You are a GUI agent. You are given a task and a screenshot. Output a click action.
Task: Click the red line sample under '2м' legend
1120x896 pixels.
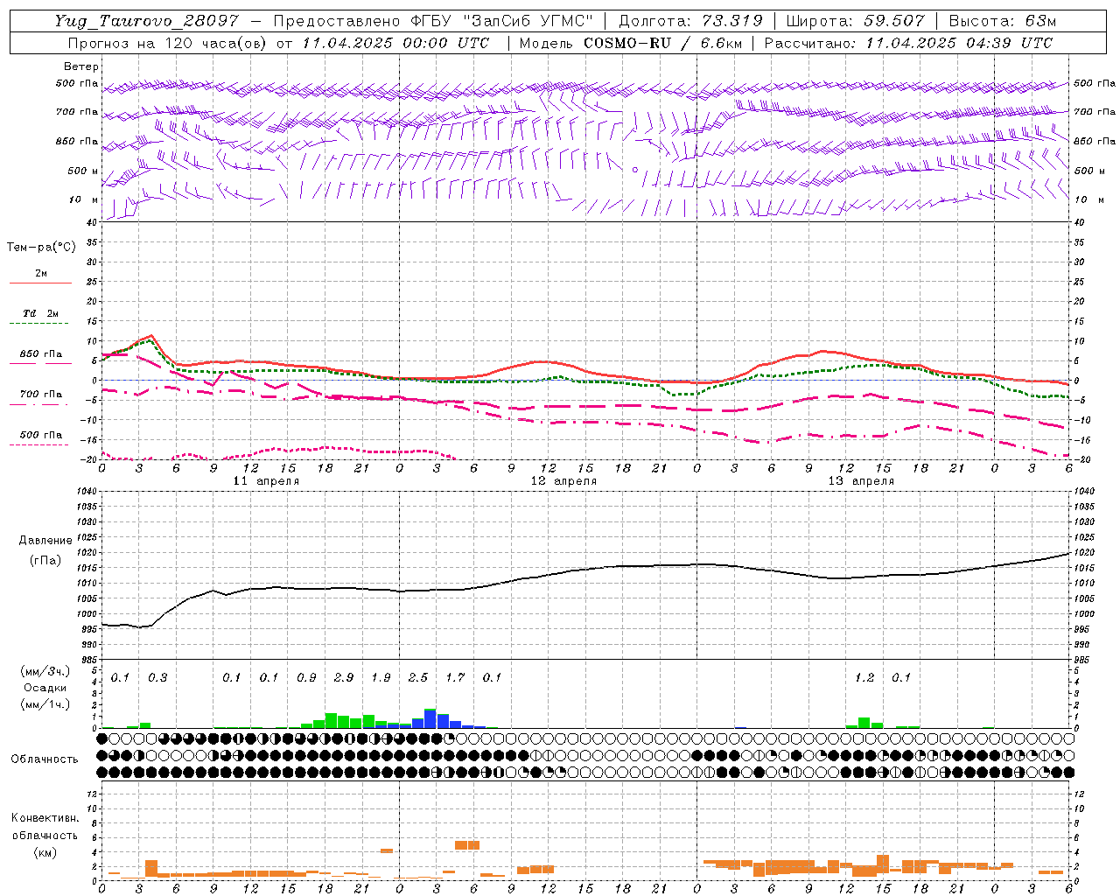40,283
